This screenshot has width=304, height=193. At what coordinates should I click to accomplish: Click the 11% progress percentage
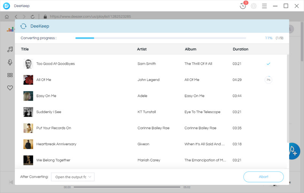click(x=269, y=38)
